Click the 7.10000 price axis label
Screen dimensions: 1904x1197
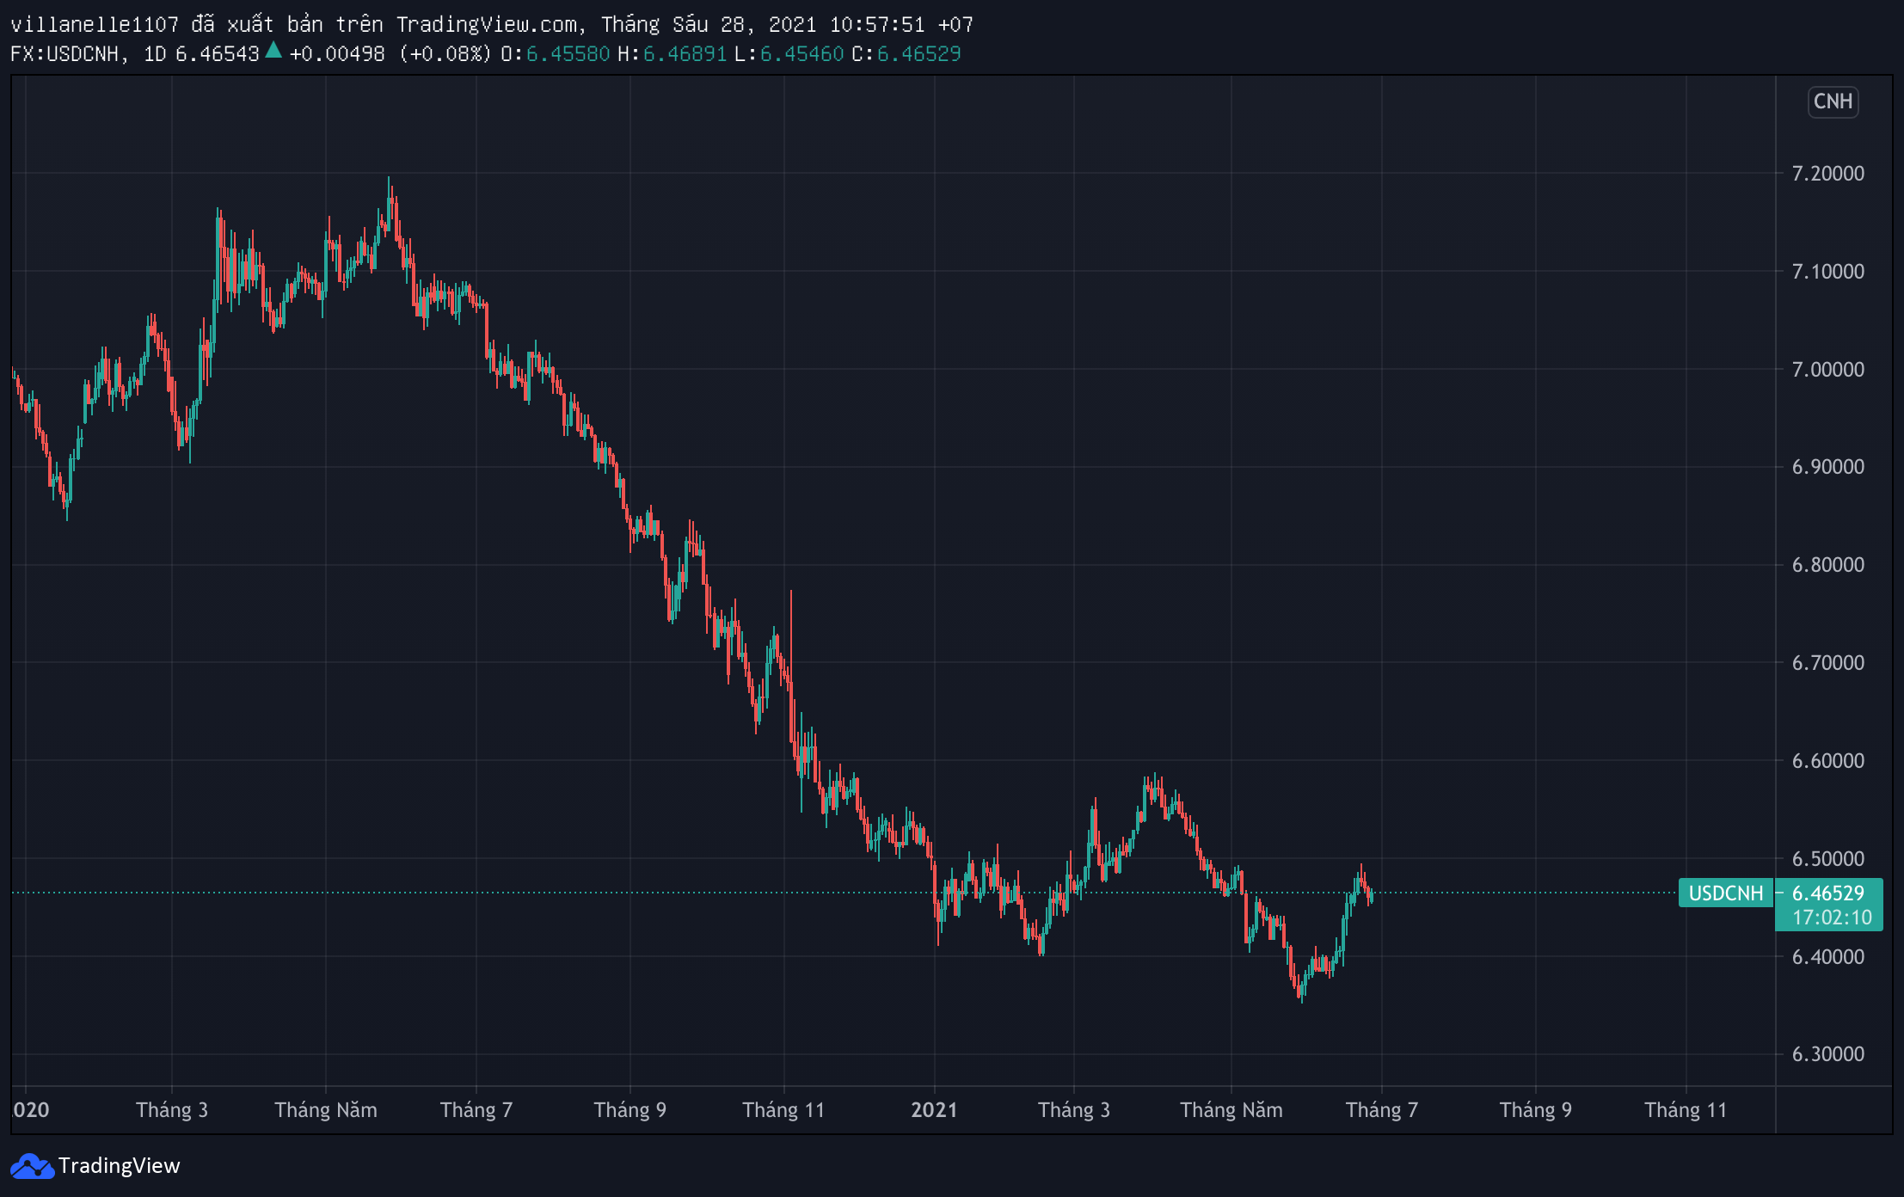[1828, 272]
